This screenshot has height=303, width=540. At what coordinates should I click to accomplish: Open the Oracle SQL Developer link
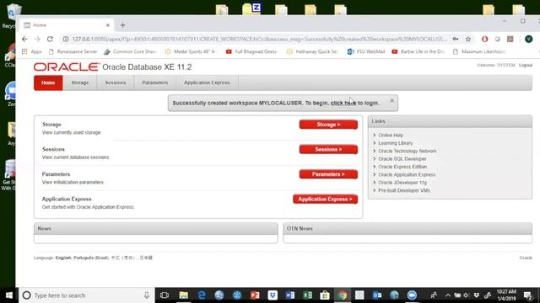coord(402,159)
